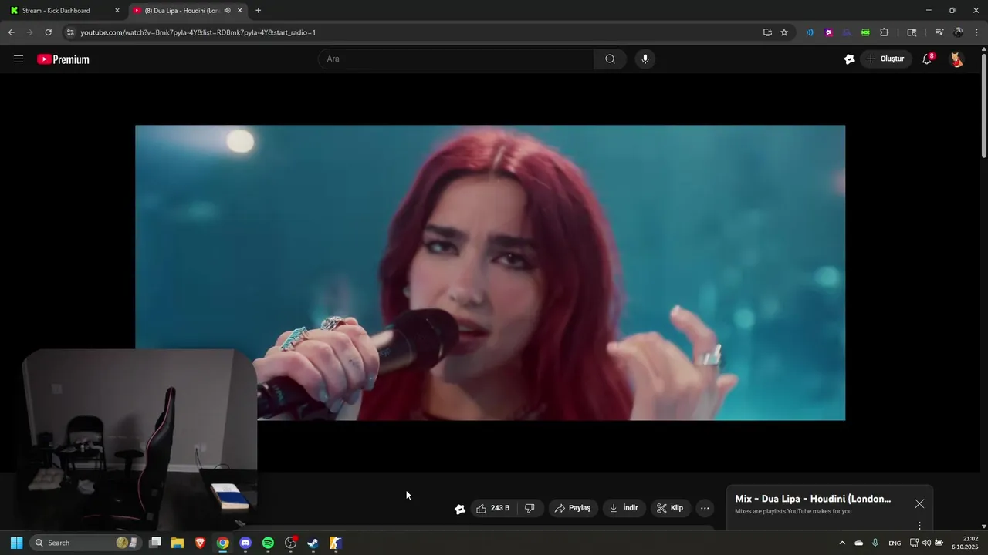Image resolution: width=988 pixels, height=555 pixels.
Task: Go to YouTube Premium home via logo
Action: [x=63, y=59]
